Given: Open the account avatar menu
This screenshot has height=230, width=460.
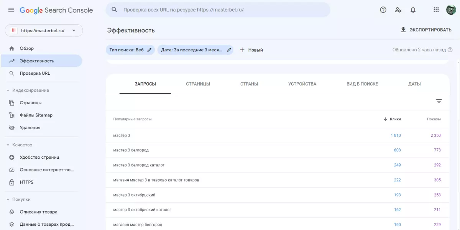Looking at the screenshot, I should (x=451, y=10).
